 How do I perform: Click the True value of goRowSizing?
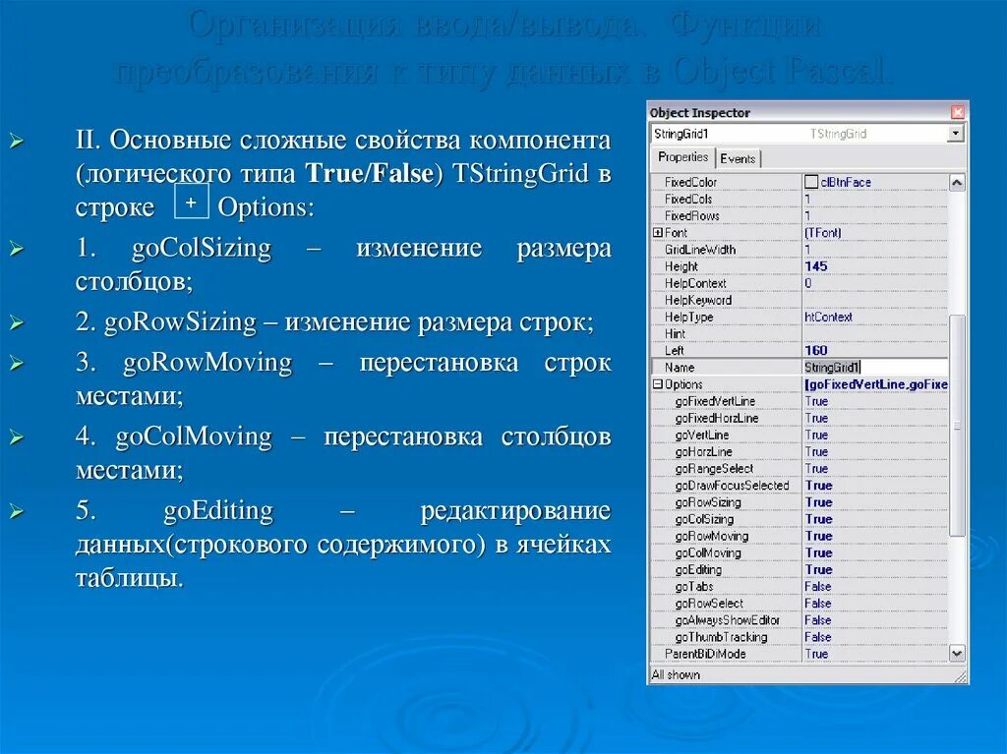point(819,502)
